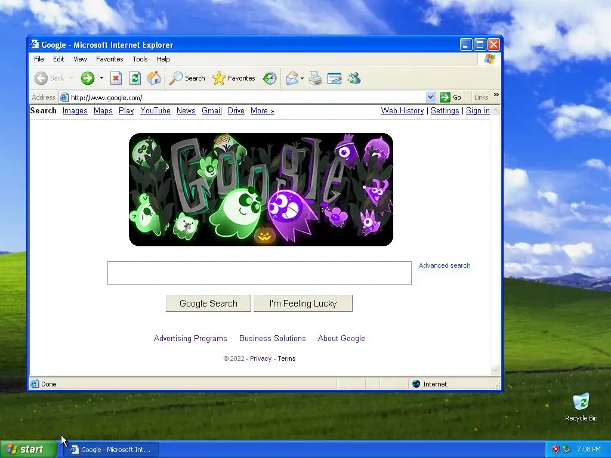Open the Messenger people icon

(354, 78)
